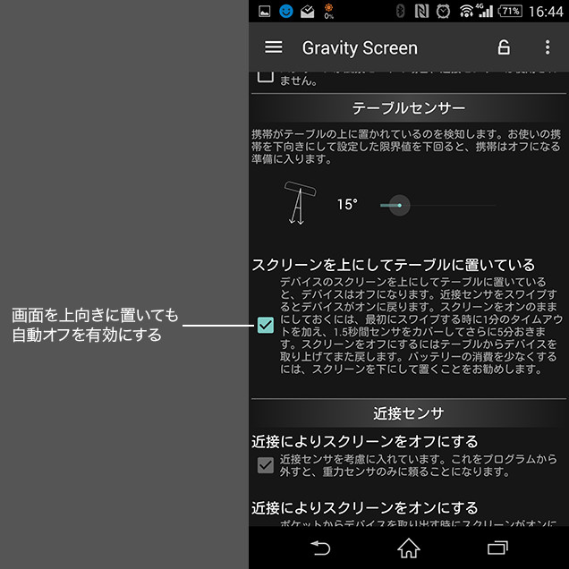Screen dimensions: 569x569
Task: Adjust the table sensor angle slider
Action: click(437, 205)
